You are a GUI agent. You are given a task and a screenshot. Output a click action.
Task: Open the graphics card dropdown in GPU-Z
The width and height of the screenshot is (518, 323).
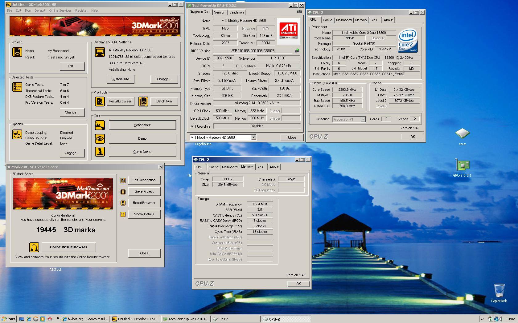pos(253,138)
